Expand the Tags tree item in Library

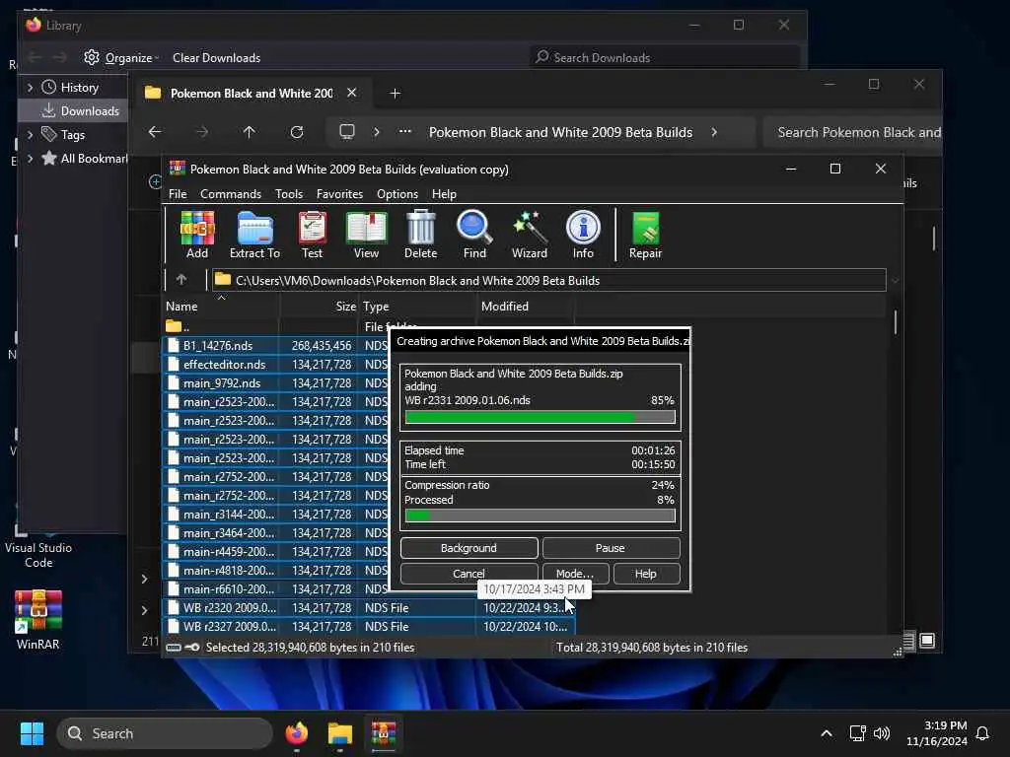pos(30,134)
